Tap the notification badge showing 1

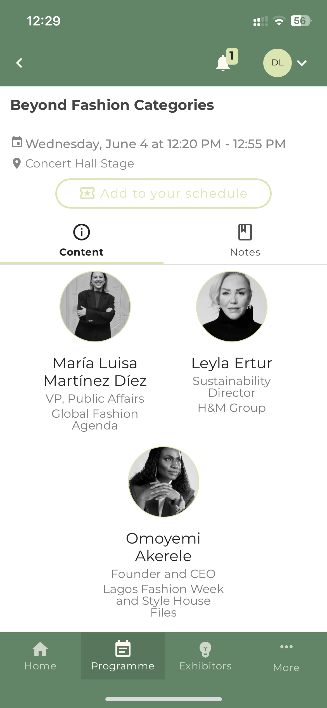tap(232, 56)
